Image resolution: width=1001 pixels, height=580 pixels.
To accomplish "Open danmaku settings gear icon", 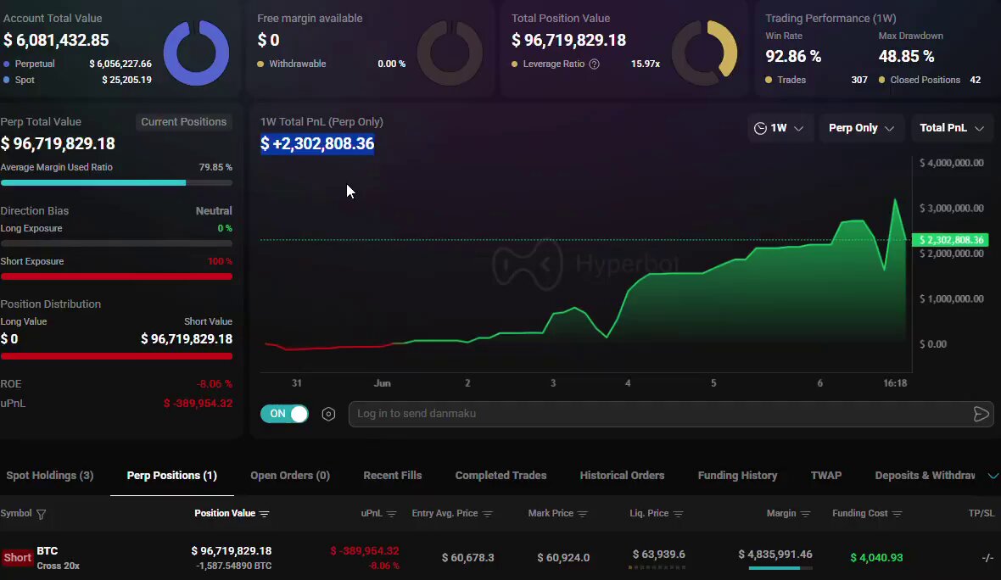I will 328,414.
